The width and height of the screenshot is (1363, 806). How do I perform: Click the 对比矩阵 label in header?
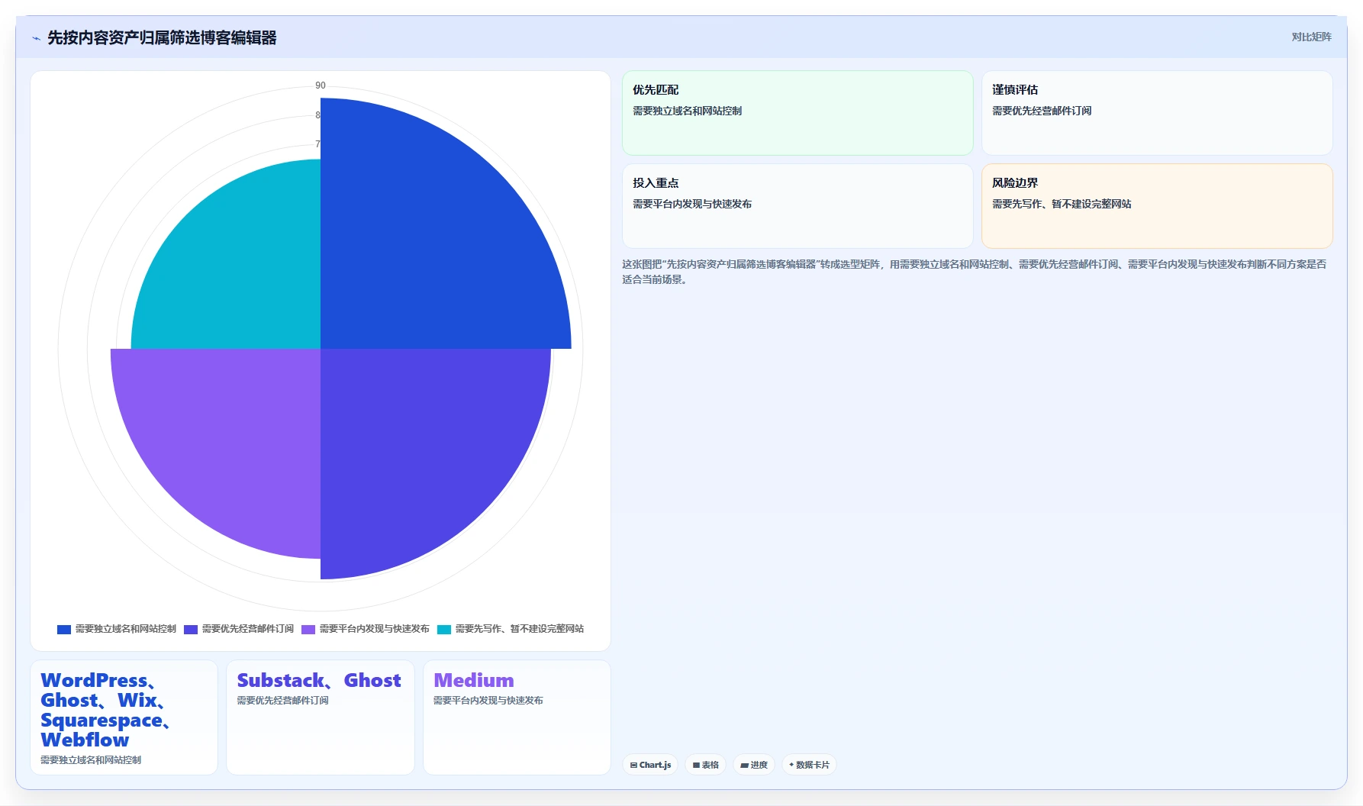coord(1311,37)
